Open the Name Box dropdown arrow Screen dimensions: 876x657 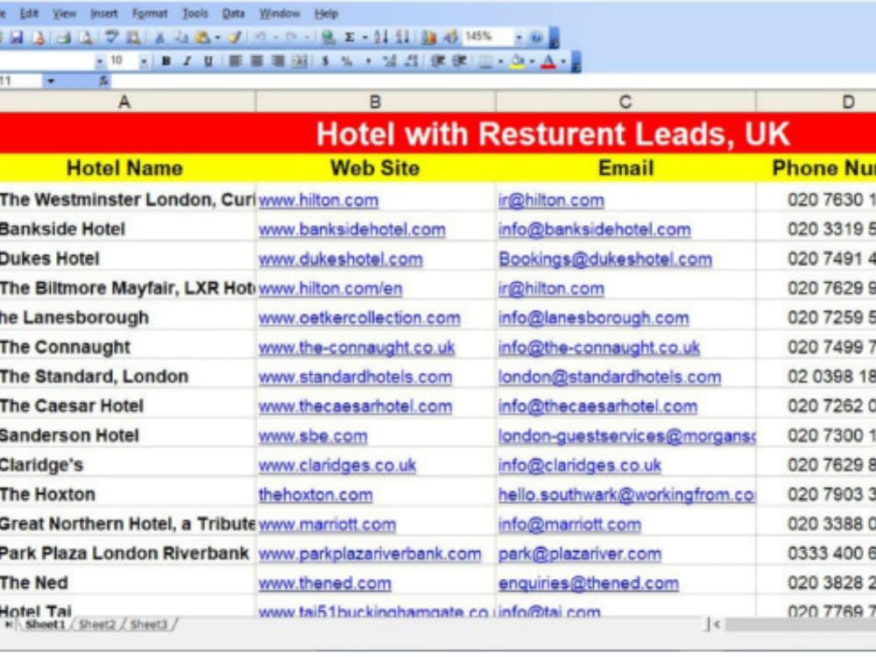(51, 81)
